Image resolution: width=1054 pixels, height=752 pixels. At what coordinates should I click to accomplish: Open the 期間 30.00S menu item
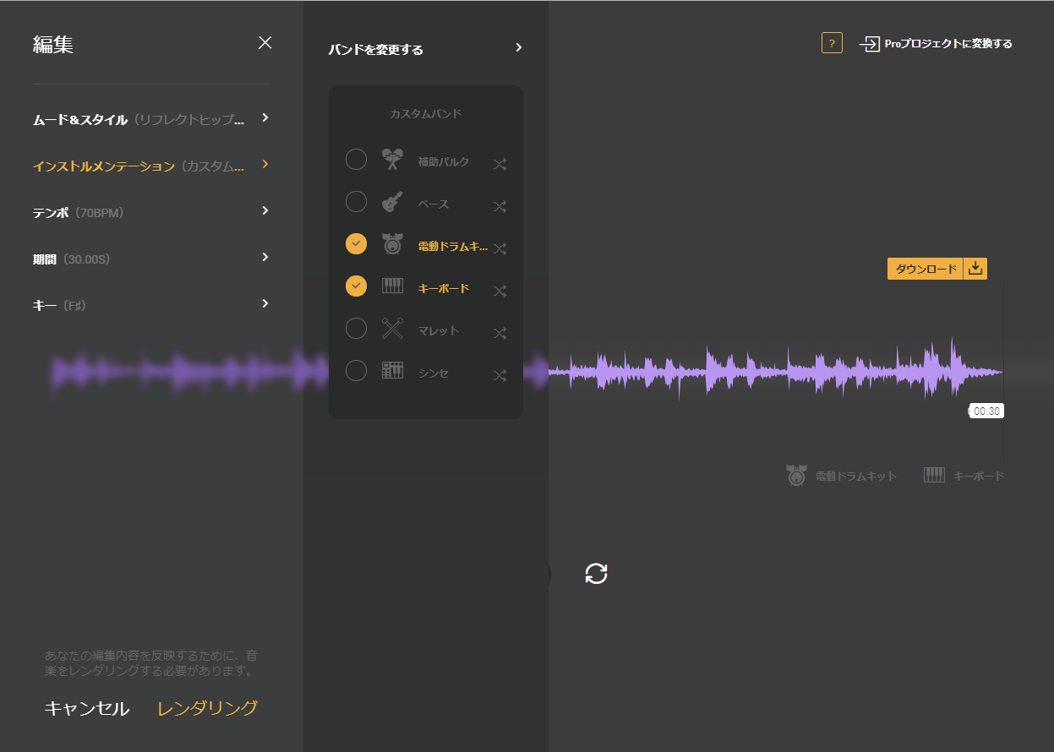(151, 259)
